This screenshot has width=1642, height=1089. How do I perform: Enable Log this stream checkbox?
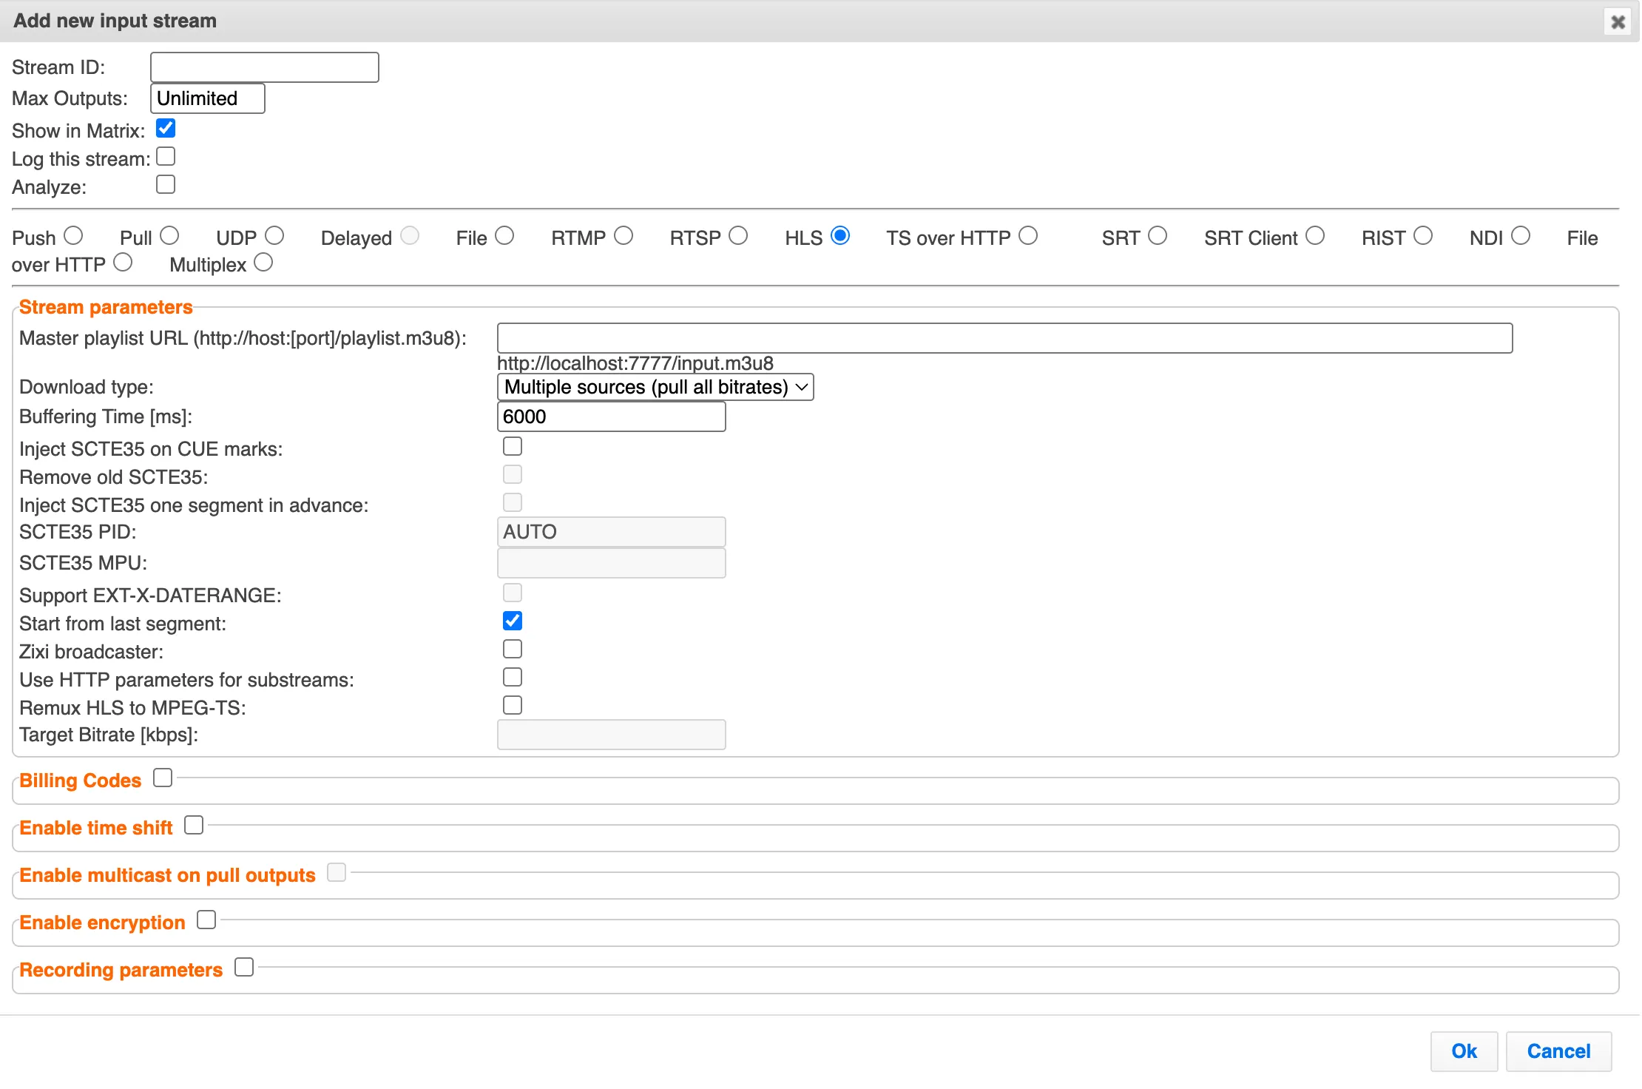(166, 157)
